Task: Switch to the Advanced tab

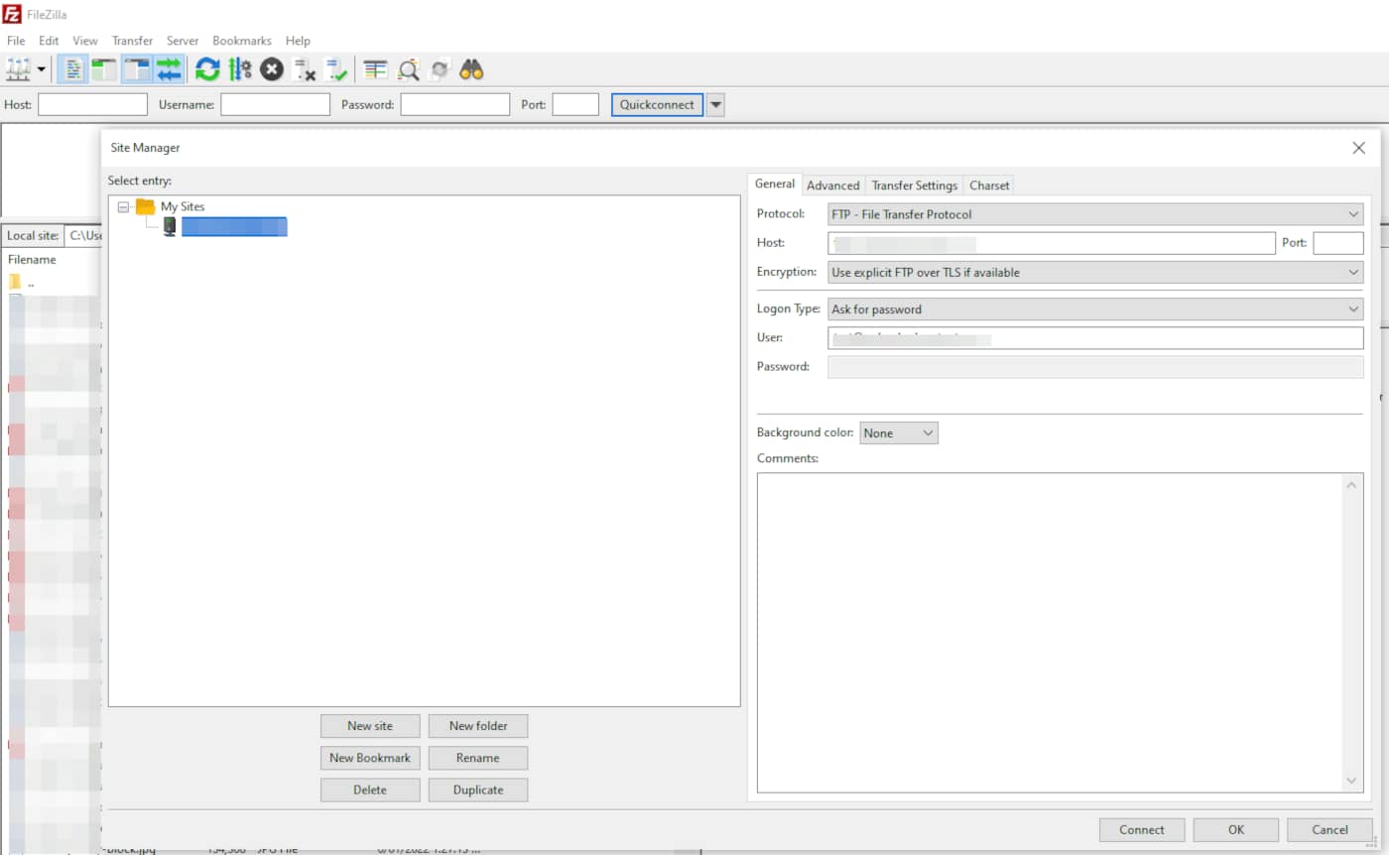Action: pos(833,185)
